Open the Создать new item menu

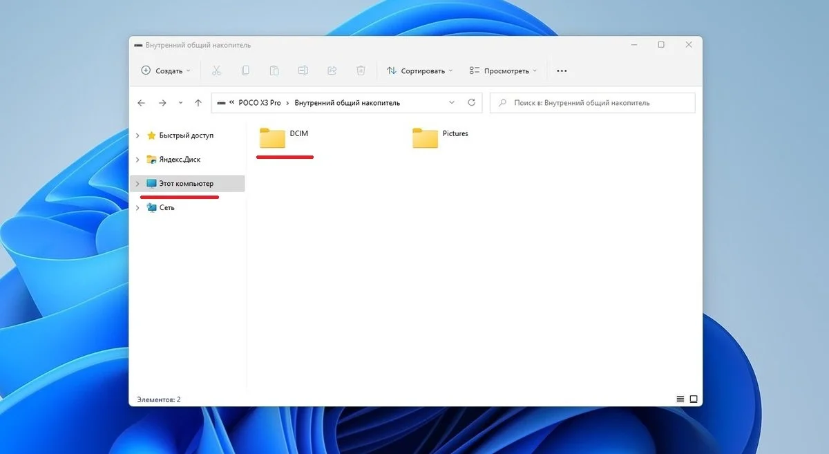[166, 70]
